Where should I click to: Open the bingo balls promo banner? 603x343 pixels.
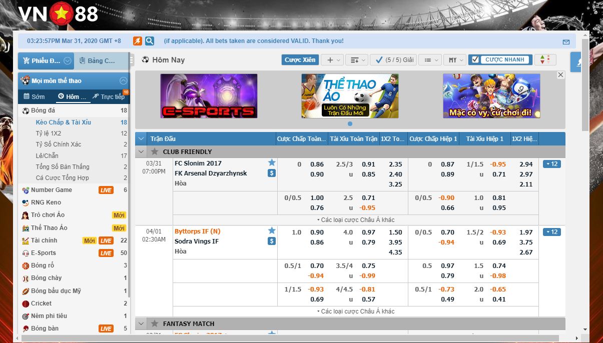pyautogui.click(x=491, y=96)
